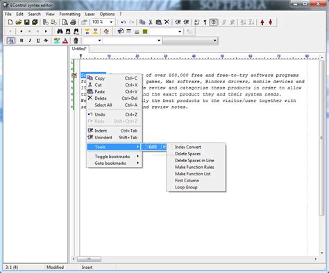The height and width of the screenshot is (273, 329).
Task: Create a new file with the toolbar icon
Action: [10, 22]
